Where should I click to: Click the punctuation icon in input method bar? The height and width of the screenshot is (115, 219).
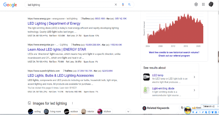click(200, 112)
